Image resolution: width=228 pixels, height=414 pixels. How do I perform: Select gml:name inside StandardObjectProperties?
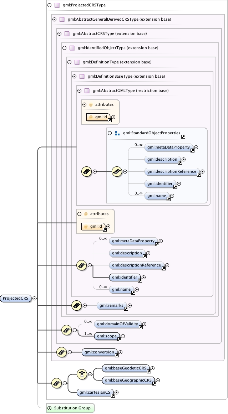(157, 196)
